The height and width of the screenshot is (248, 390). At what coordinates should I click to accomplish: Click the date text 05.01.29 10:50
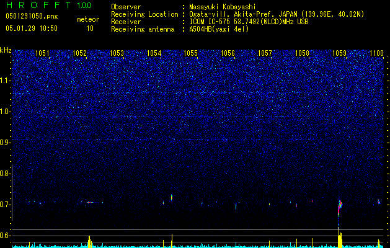(x=32, y=29)
